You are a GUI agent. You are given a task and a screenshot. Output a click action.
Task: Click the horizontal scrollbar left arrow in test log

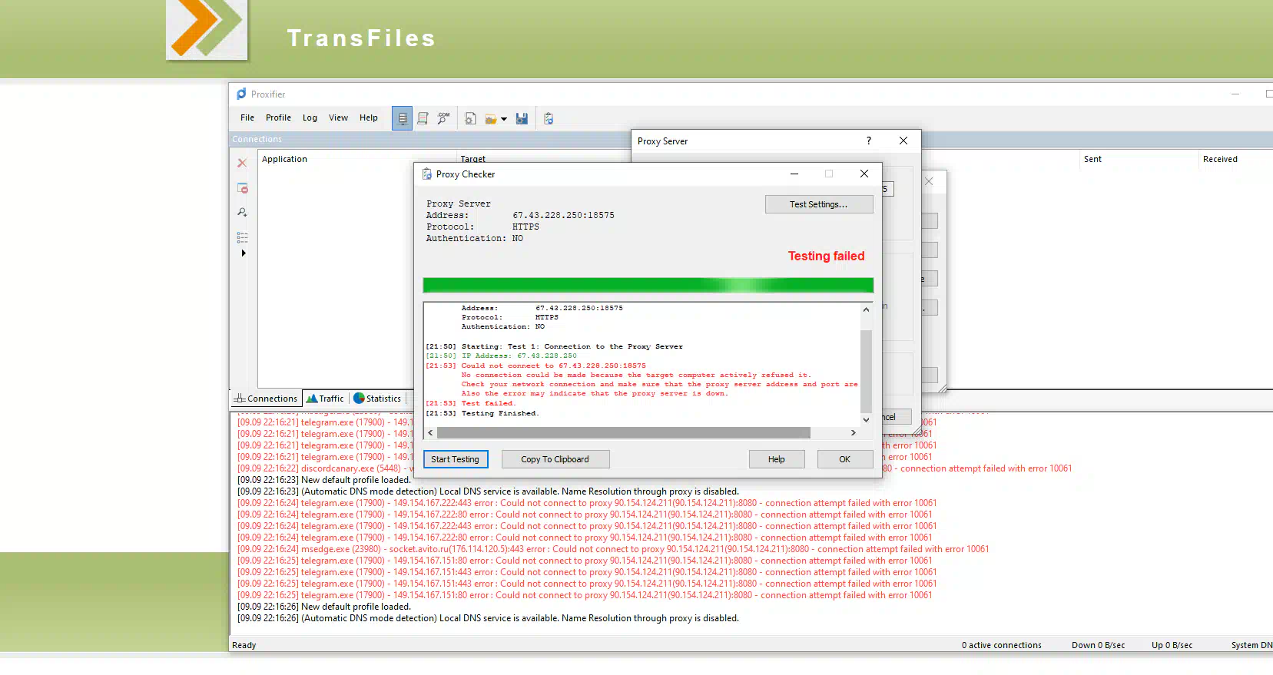pyautogui.click(x=430, y=433)
